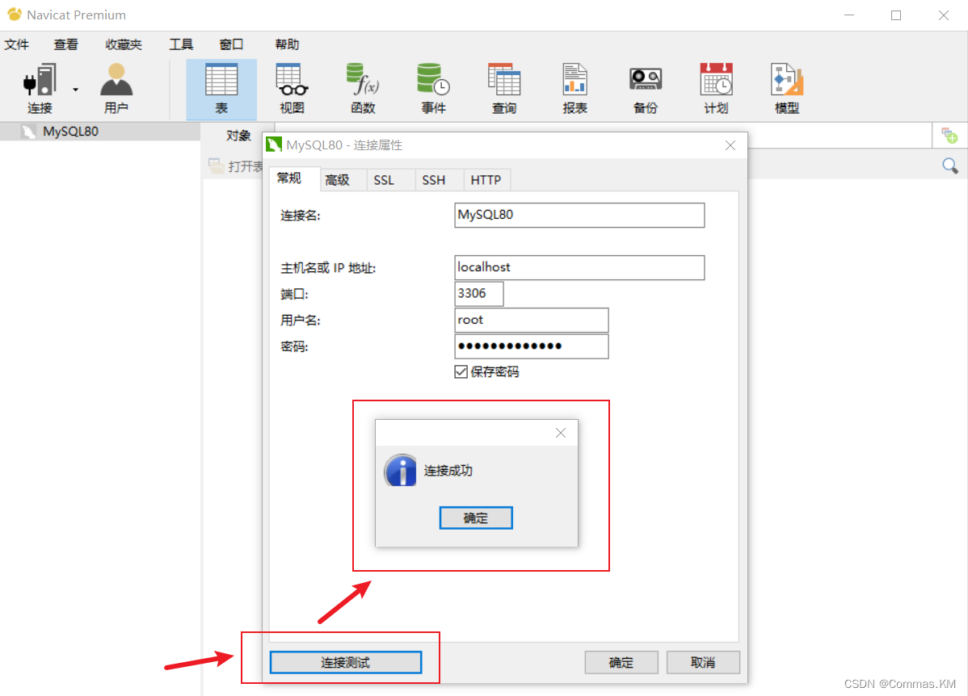Open the Window (窗口) menu
This screenshot has height=696, width=968.
[x=232, y=44]
